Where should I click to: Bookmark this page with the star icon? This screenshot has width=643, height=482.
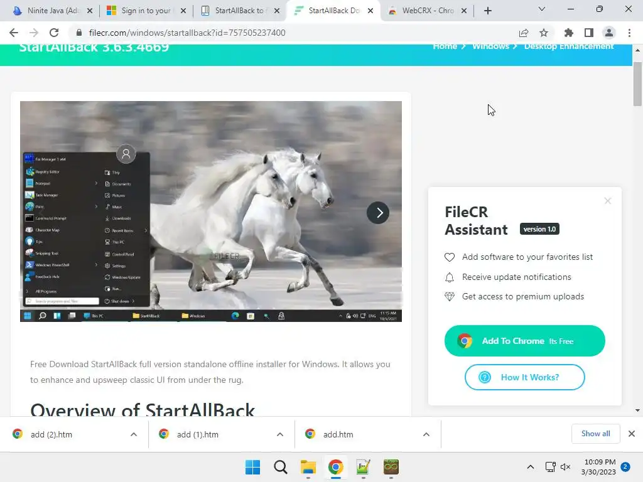point(544,33)
